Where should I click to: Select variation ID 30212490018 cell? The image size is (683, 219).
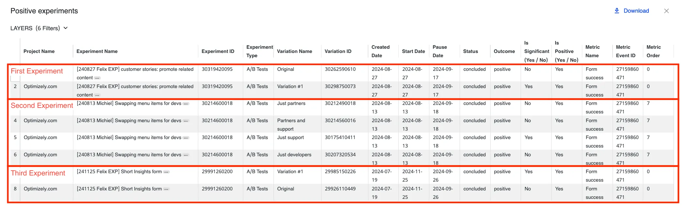click(340, 103)
